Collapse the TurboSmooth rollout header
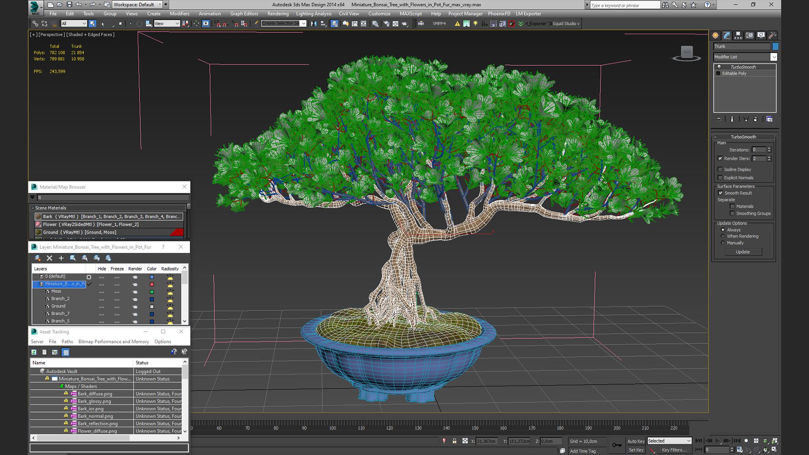The width and height of the screenshot is (809, 455). click(743, 137)
